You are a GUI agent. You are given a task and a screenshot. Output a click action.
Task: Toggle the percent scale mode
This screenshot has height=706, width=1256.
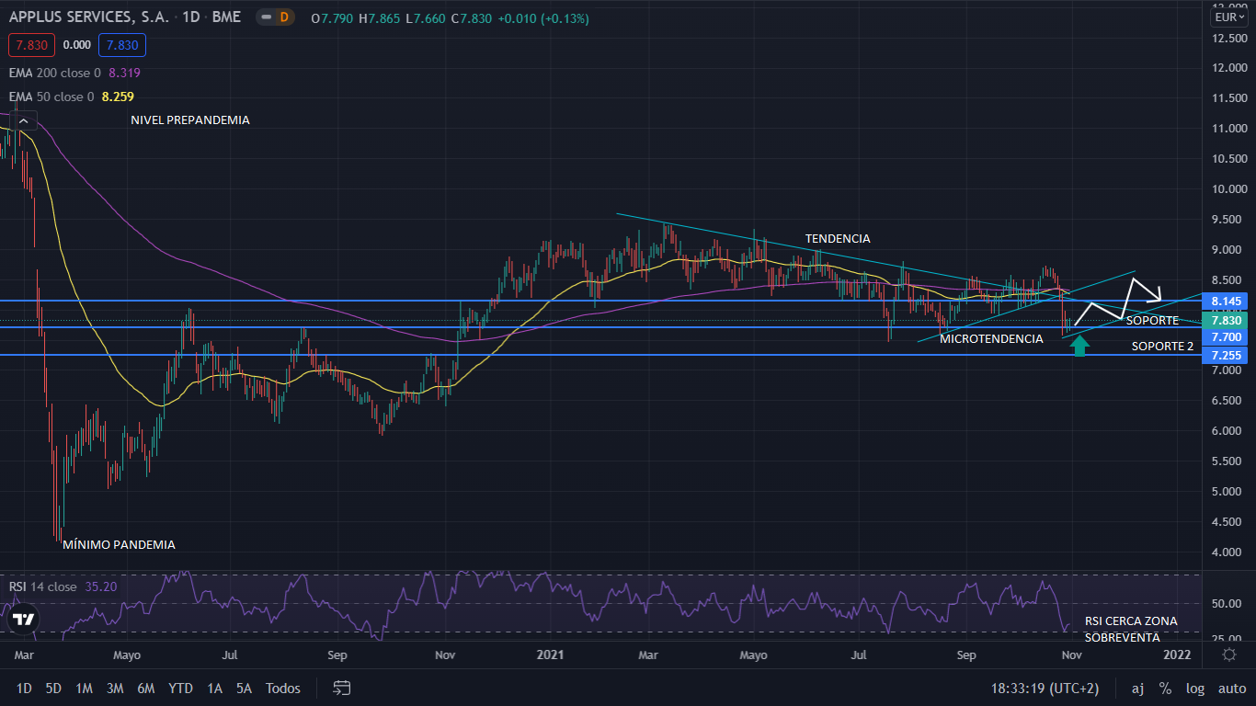(1165, 688)
